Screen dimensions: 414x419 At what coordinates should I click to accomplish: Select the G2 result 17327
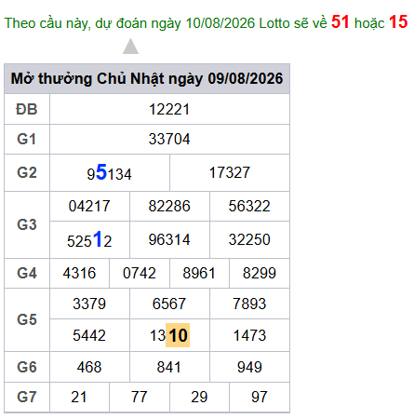(x=230, y=172)
